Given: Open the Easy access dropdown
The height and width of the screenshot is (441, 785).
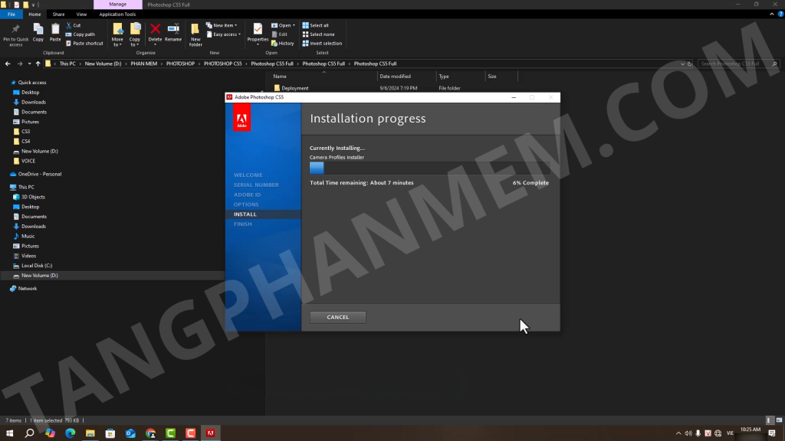Looking at the screenshot, I should pos(226,34).
